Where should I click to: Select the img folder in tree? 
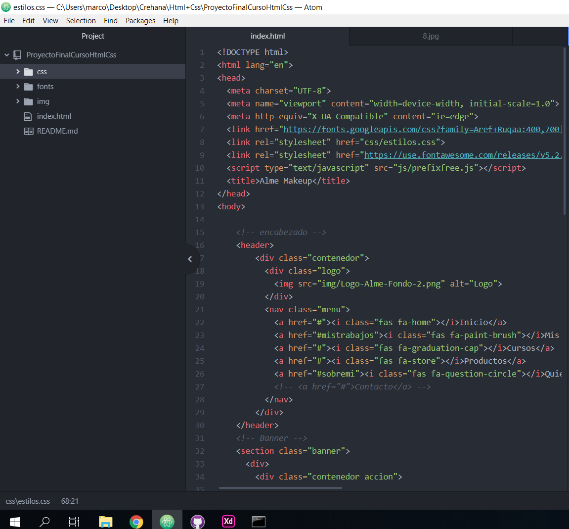point(92,101)
